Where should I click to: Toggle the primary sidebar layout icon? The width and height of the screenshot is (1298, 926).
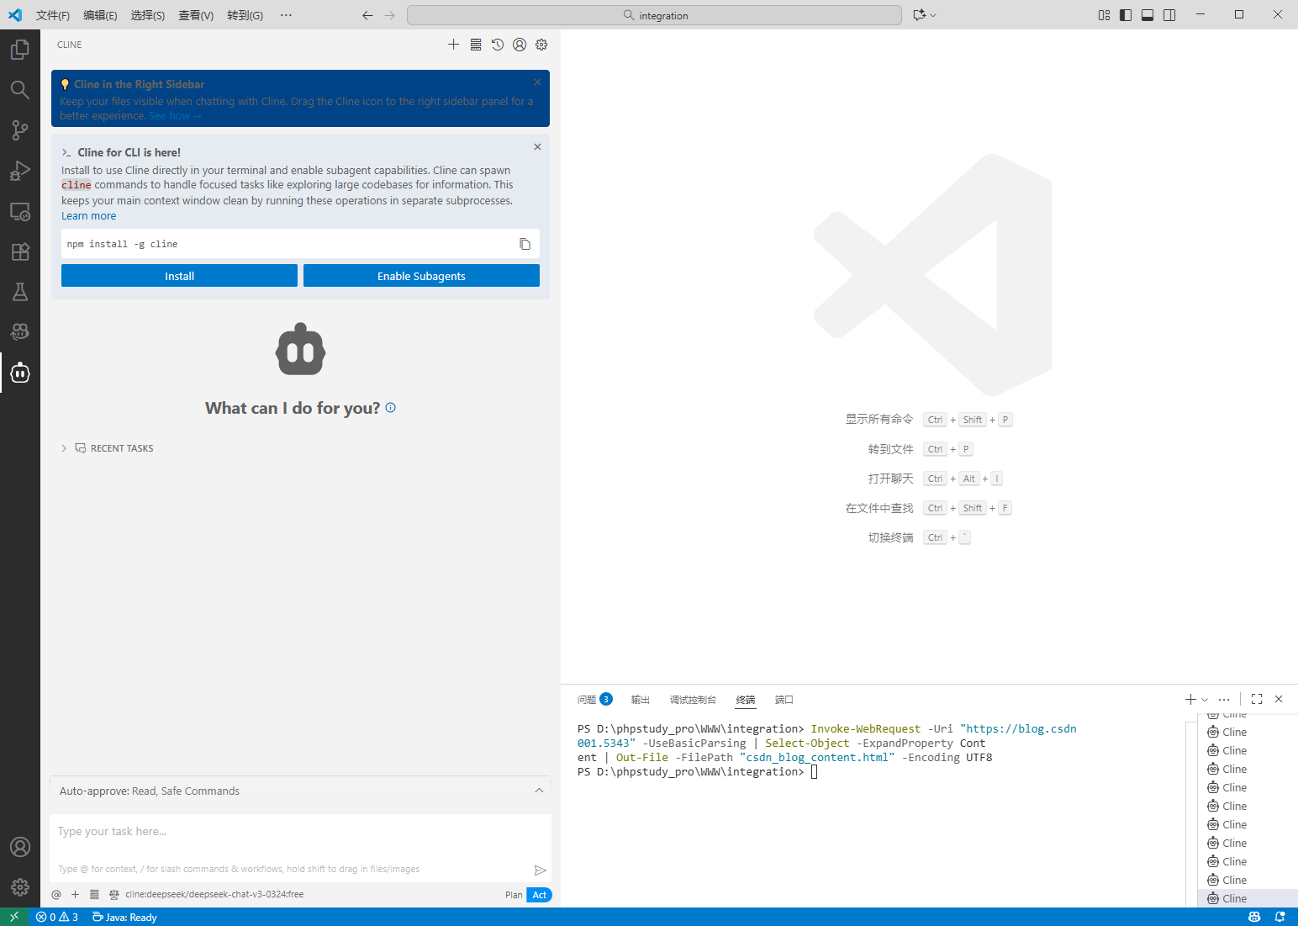(1126, 15)
